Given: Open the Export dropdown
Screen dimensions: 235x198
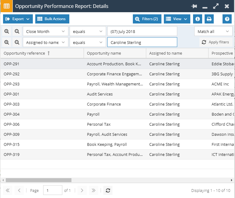Looking at the screenshot, I should [x=18, y=19].
